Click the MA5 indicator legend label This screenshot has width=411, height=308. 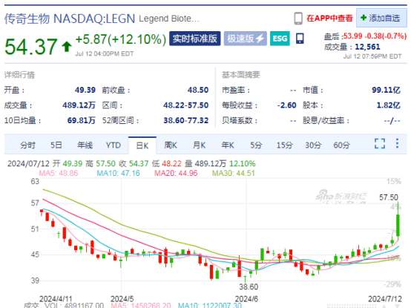click(x=59, y=173)
